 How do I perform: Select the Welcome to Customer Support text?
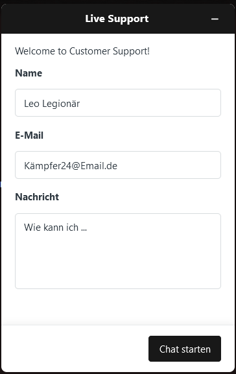click(82, 51)
